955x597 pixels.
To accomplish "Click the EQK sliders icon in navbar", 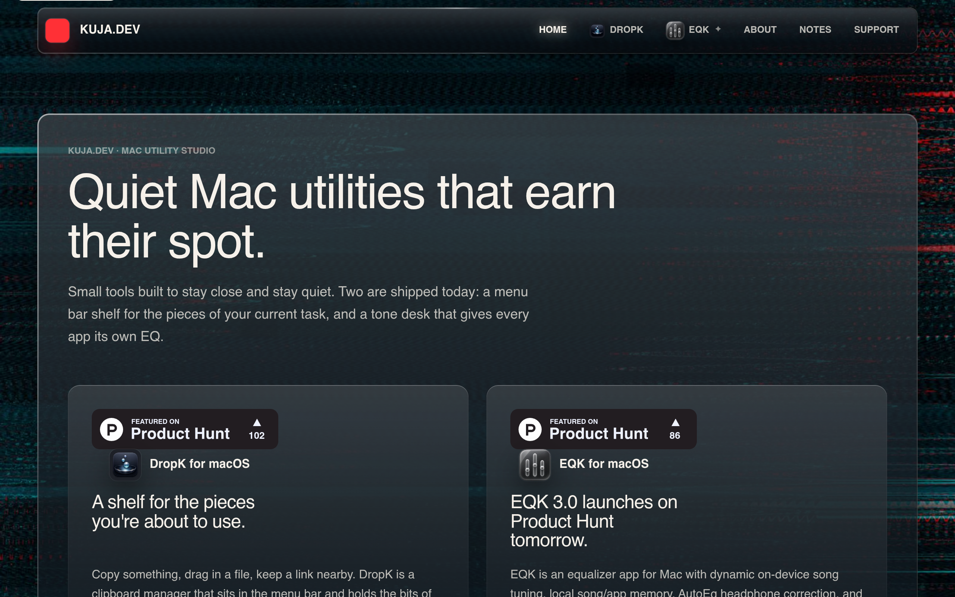I will 675,30.
